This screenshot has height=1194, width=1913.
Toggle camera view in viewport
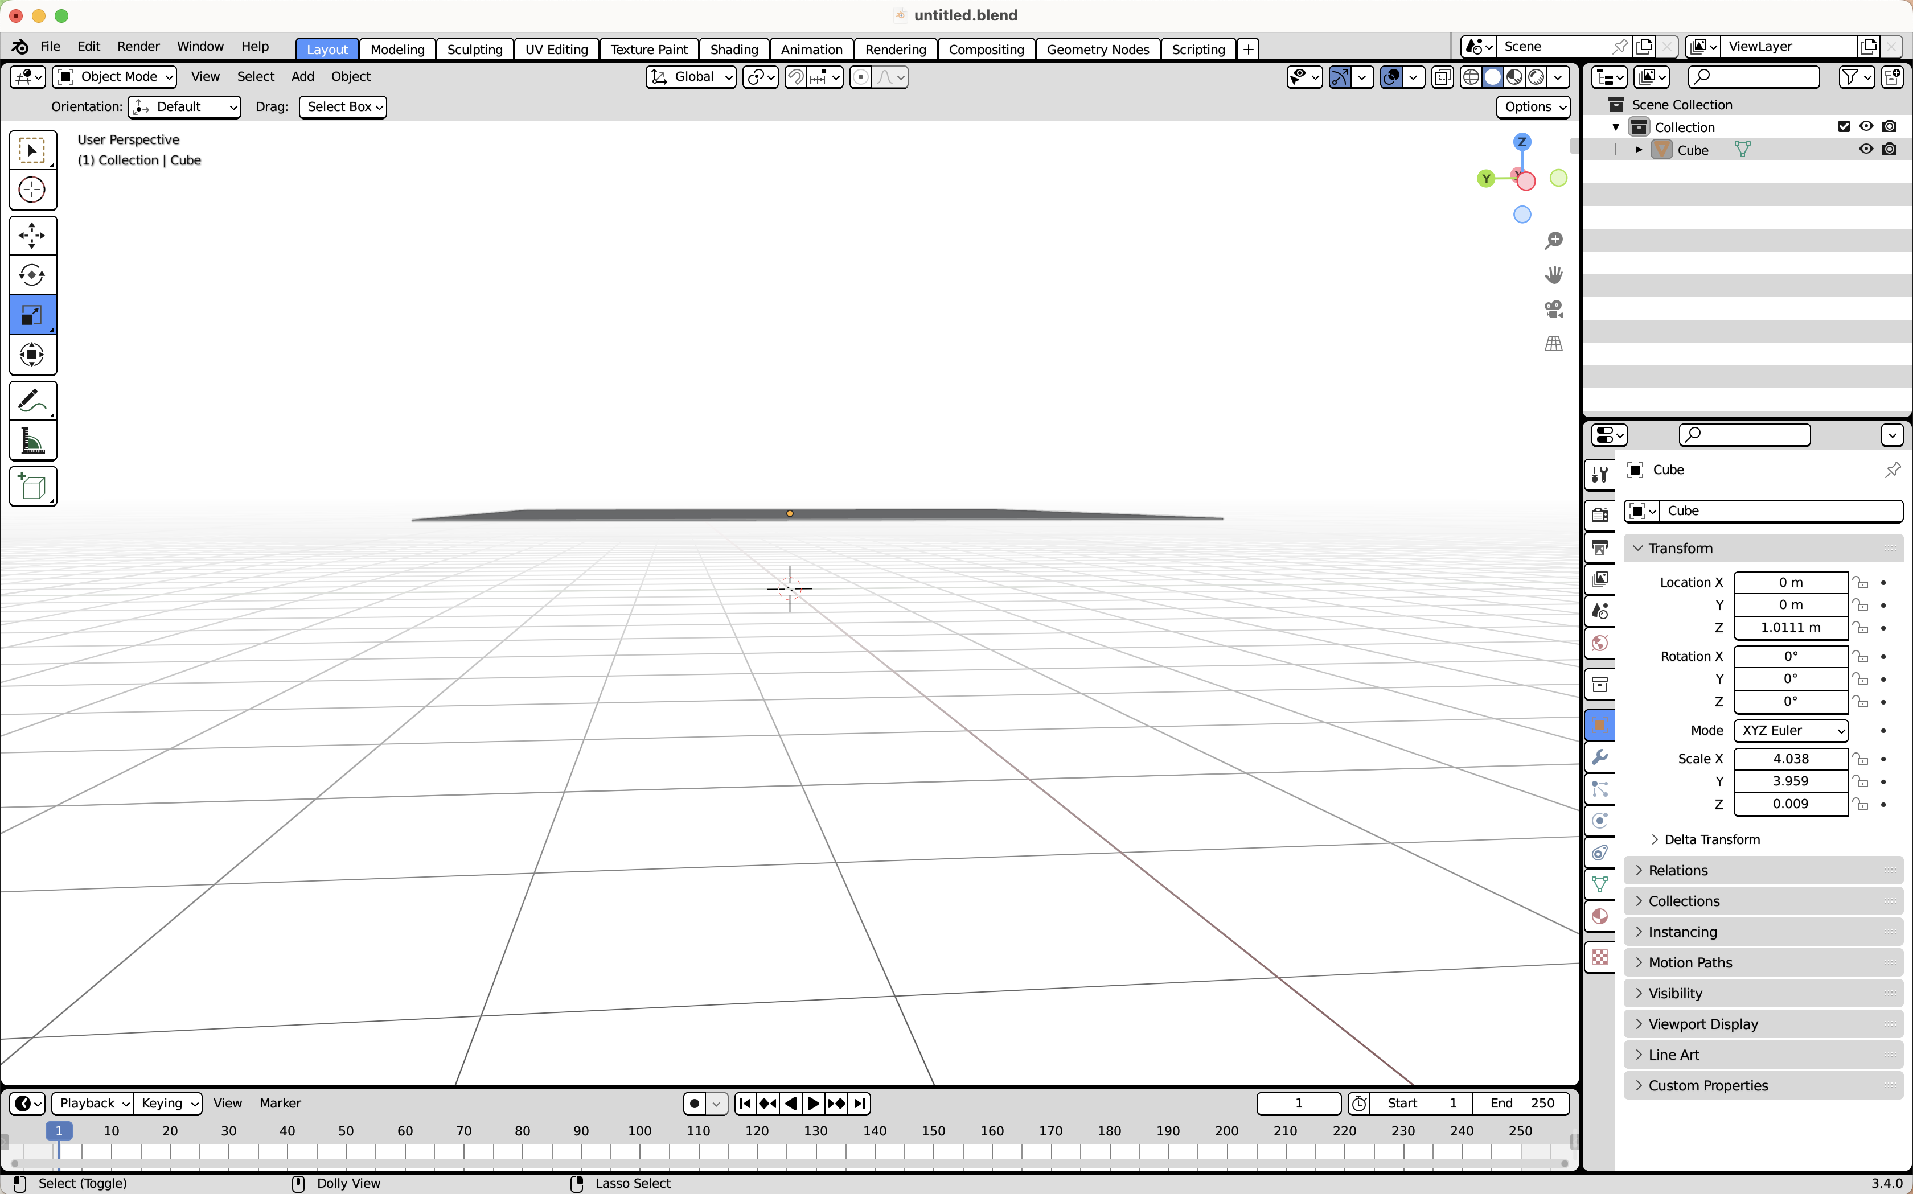tap(1553, 310)
